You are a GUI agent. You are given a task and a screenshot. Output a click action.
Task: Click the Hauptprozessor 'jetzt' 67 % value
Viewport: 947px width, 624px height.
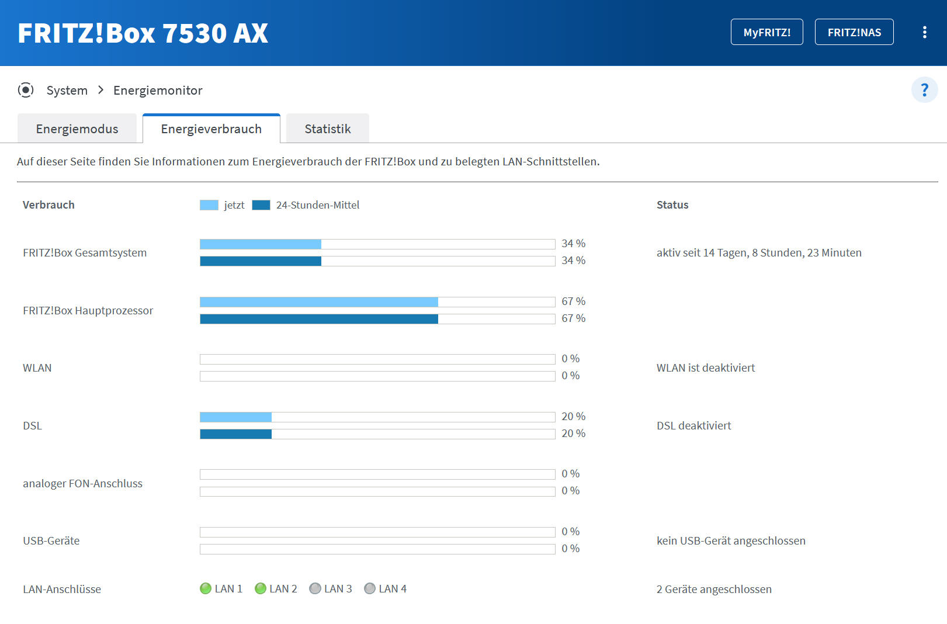(574, 301)
